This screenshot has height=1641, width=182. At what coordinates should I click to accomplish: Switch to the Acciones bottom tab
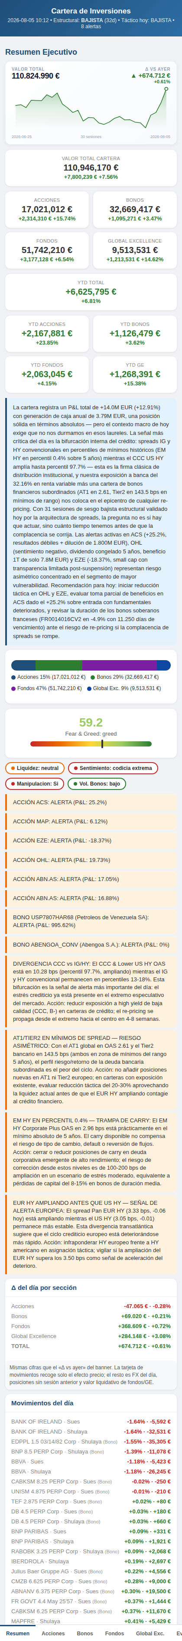point(53,1633)
